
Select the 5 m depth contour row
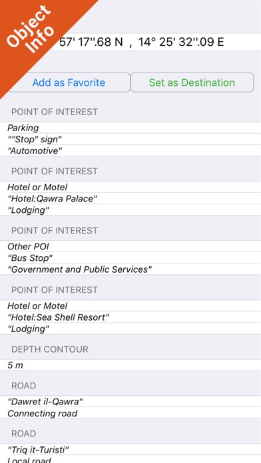[x=130, y=365]
